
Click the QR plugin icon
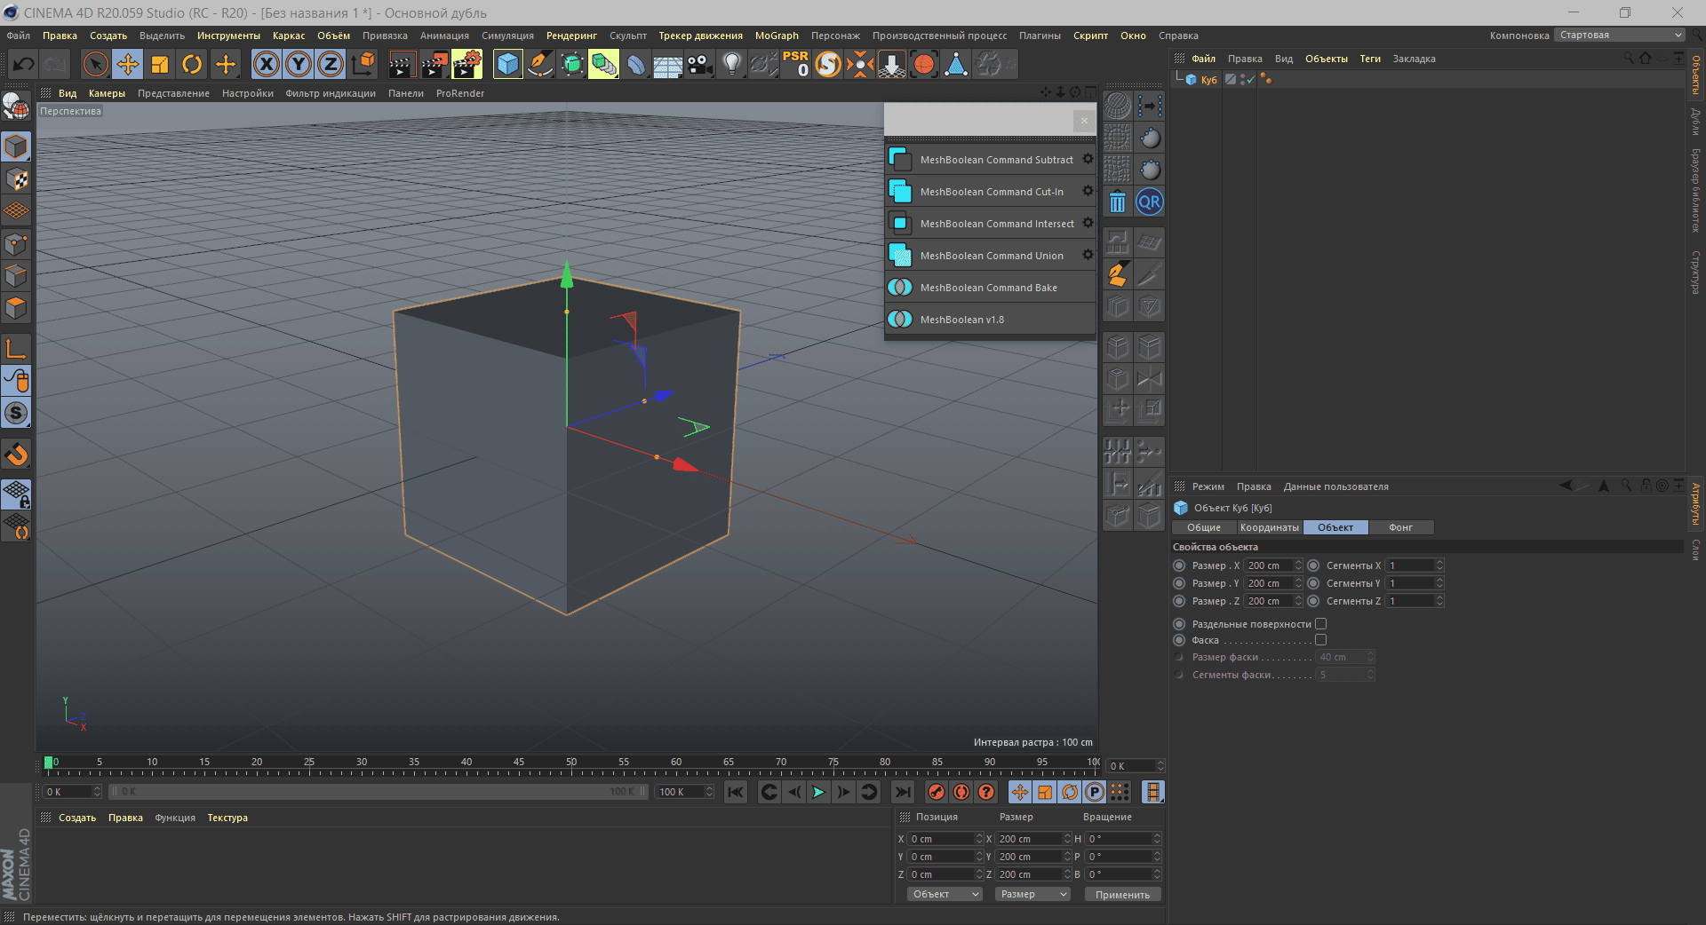click(x=1150, y=202)
